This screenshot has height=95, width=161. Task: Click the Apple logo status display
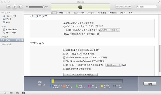coord(80,7)
